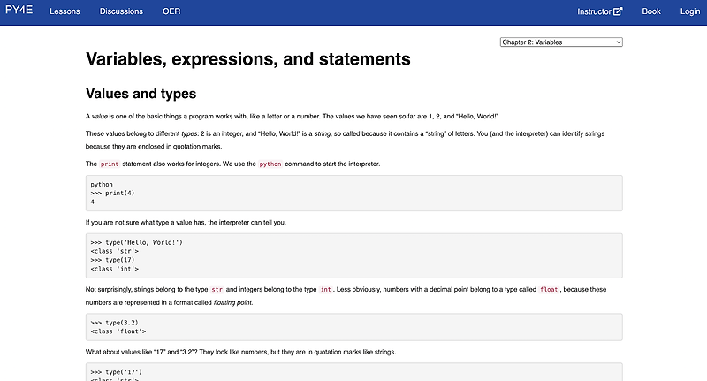707x381 pixels.
Task: Click the type('Hello, World!') code block
Action: click(353, 255)
